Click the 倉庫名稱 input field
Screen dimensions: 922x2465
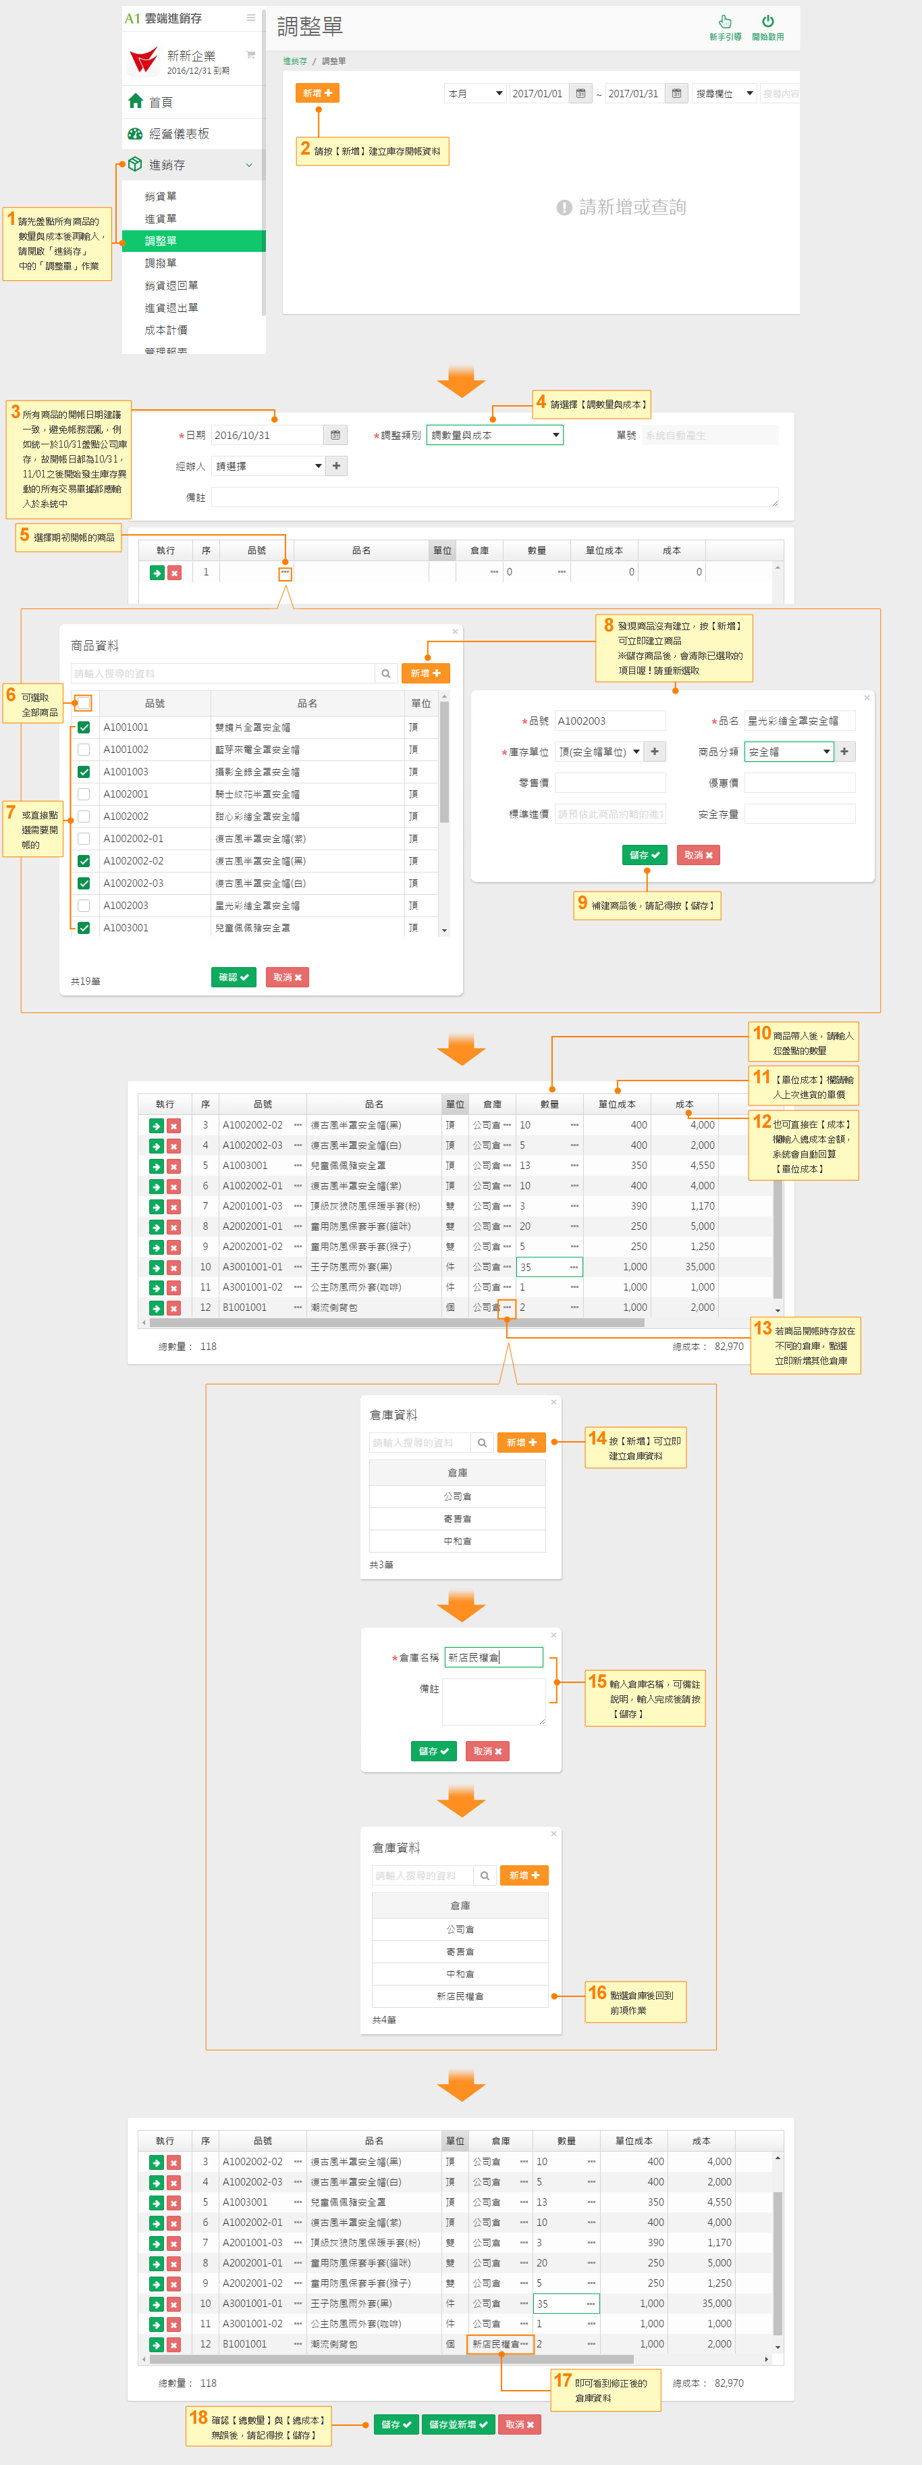[493, 1657]
